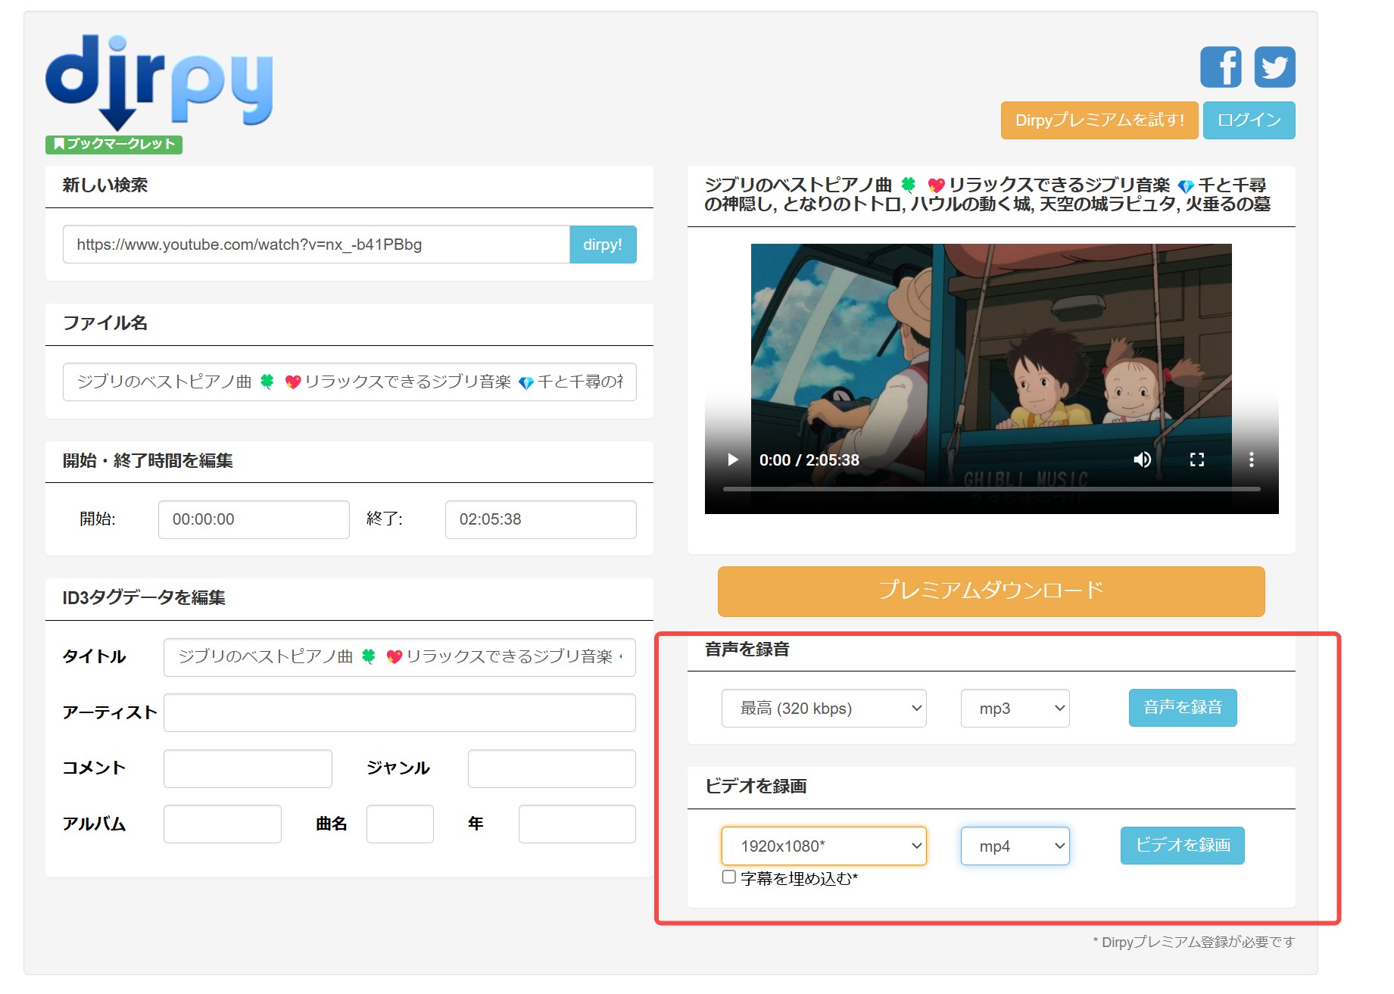Toggle the 字幕を埋め込む checkbox
The width and height of the screenshot is (1394, 994).
point(729,877)
